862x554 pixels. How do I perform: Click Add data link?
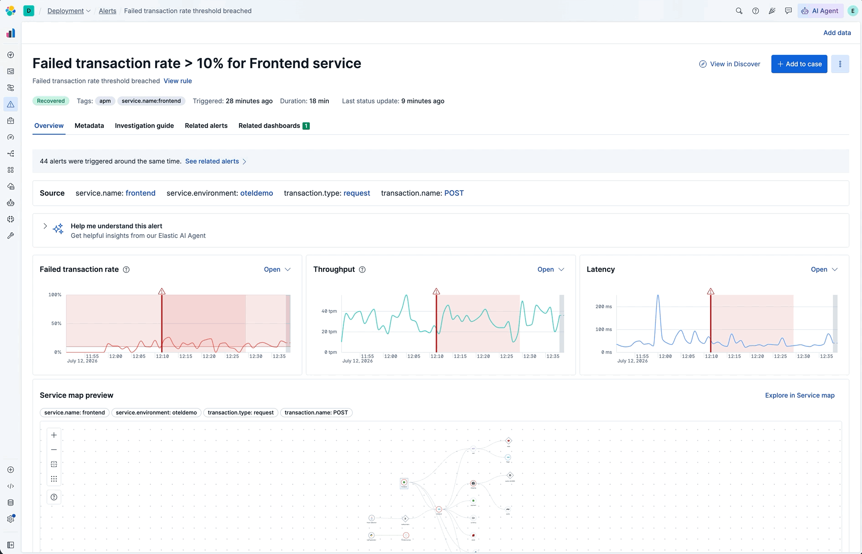(837, 33)
